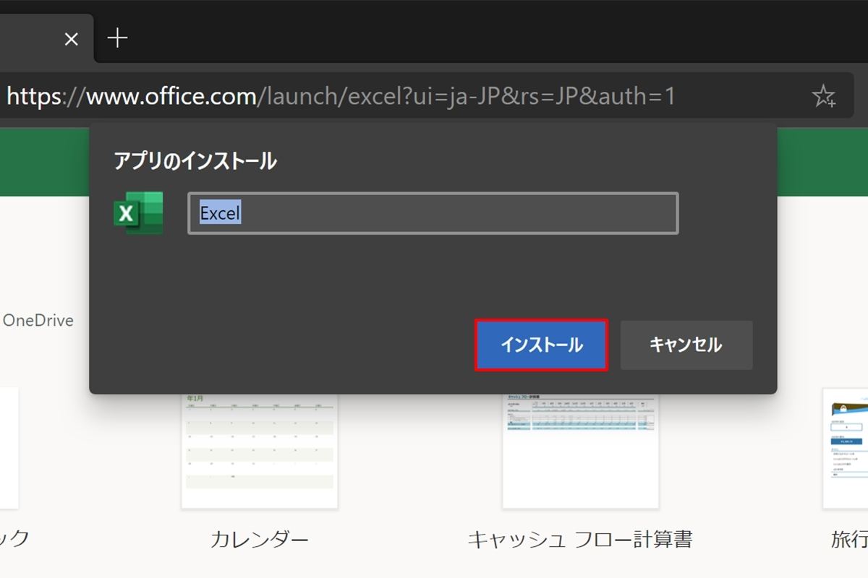Click the インストール button
This screenshot has width=868, height=578.
pos(541,345)
